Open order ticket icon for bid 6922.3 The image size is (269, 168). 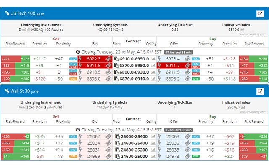pyautogui.click(x=108, y=59)
